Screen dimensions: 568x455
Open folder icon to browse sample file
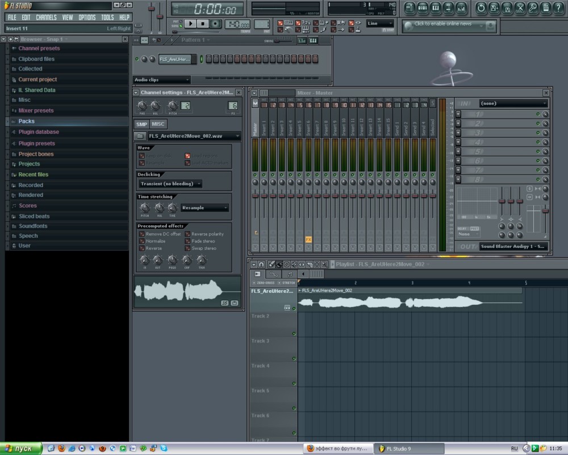pyautogui.click(x=140, y=136)
